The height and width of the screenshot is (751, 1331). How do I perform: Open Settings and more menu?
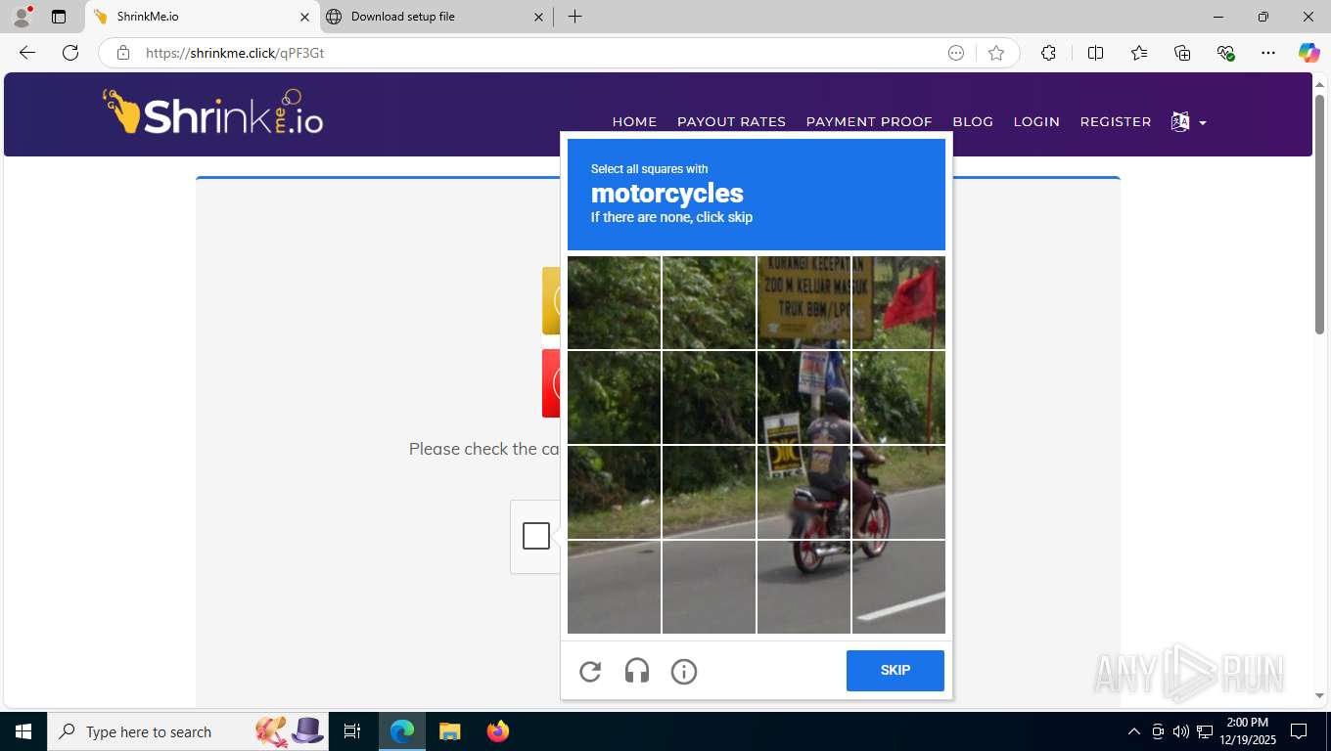1268,53
